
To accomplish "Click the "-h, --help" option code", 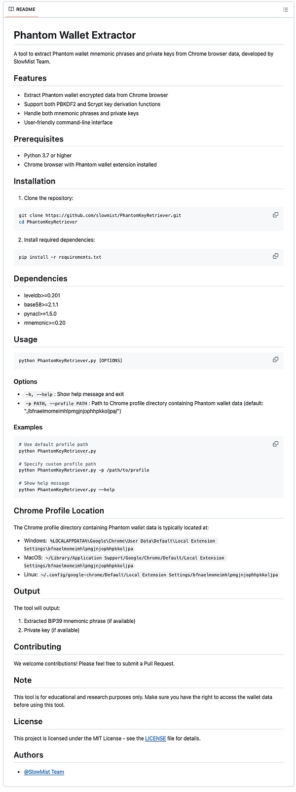I will pos(39,394).
